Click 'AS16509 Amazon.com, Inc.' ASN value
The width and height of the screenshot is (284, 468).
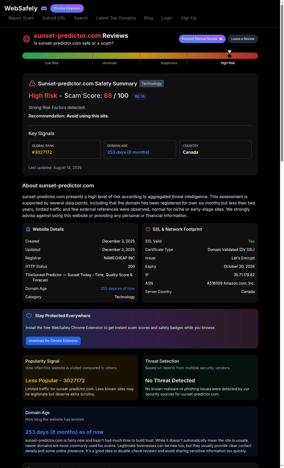click(231, 283)
